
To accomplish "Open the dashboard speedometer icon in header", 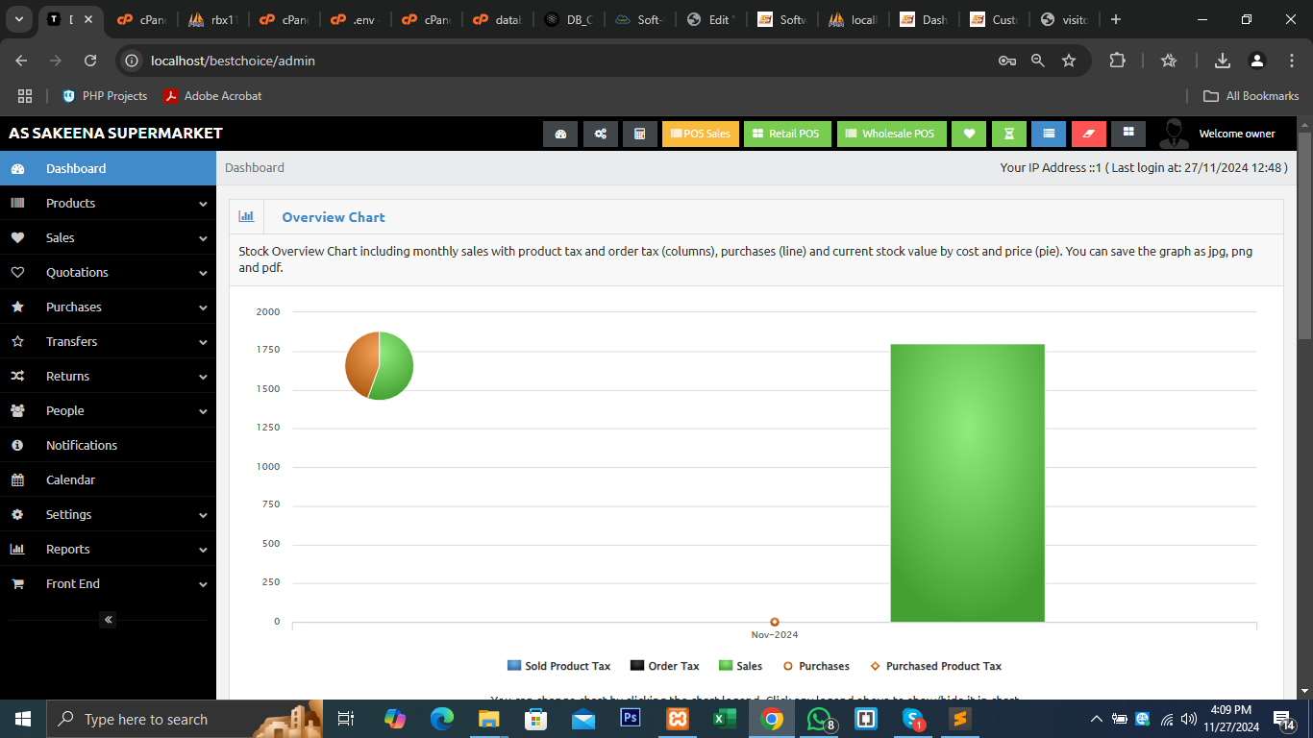I will pyautogui.click(x=560, y=134).
